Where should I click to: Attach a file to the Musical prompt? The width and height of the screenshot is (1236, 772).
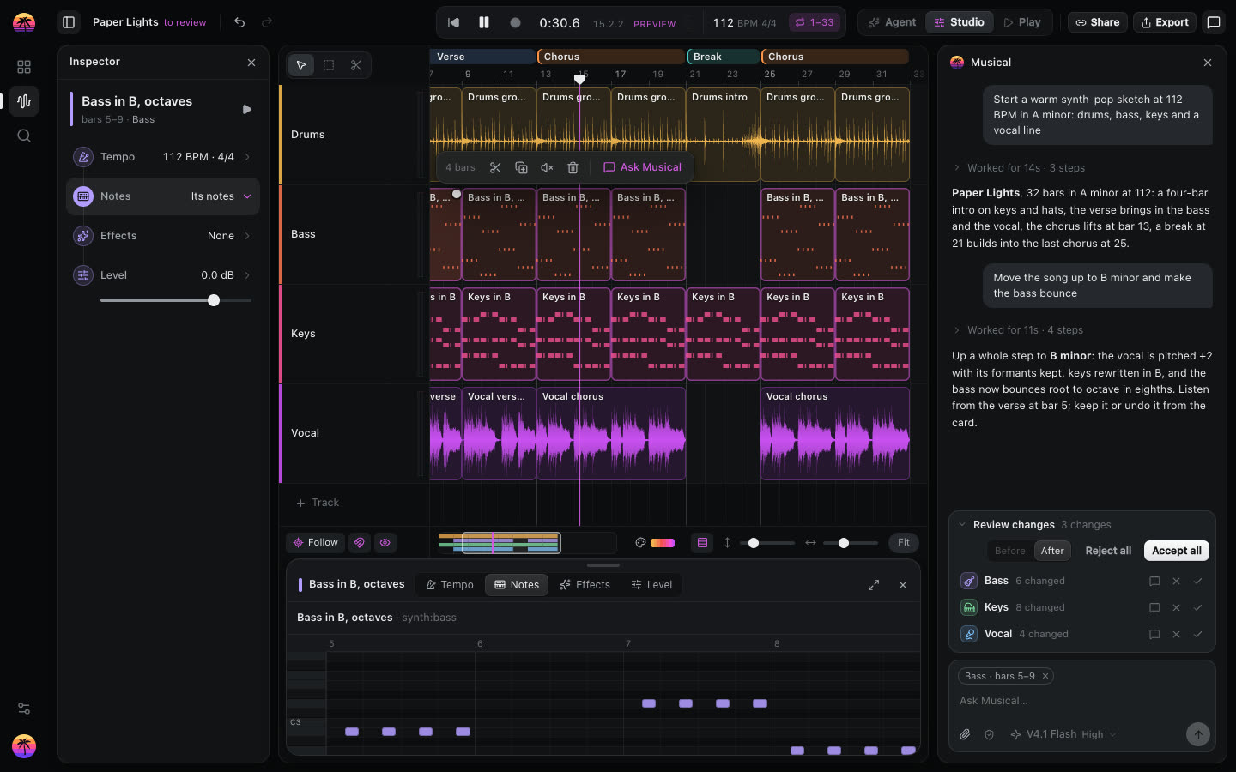pos(965,734)
